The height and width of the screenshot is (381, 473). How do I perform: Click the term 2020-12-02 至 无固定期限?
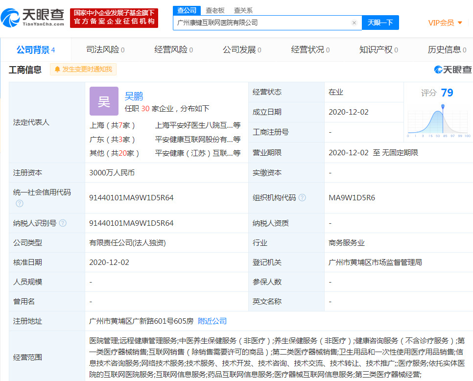click(374, 153)
